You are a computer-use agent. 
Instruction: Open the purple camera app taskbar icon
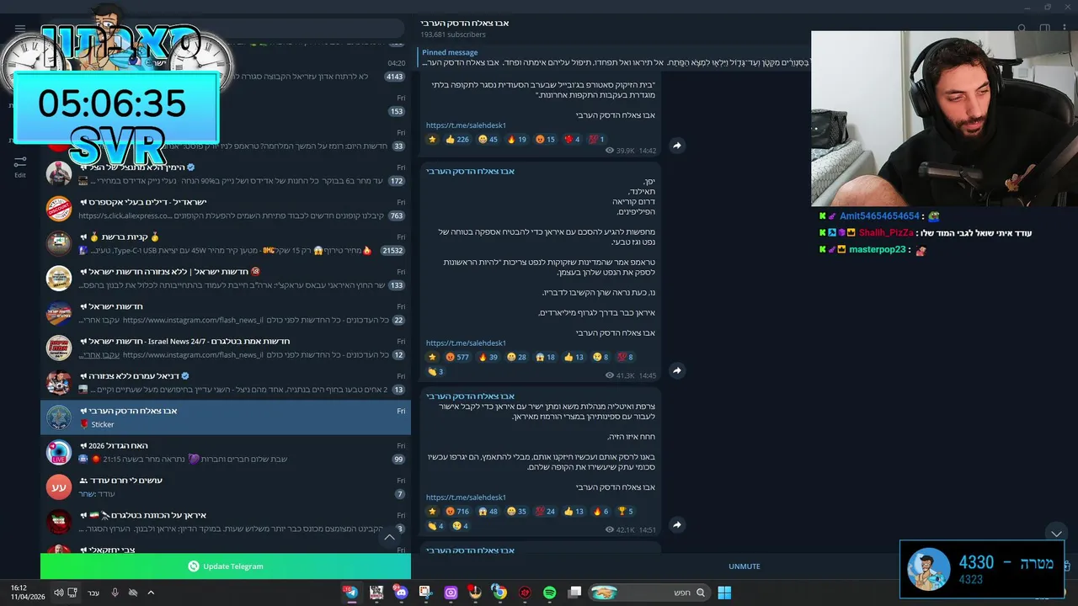(451, 593)
